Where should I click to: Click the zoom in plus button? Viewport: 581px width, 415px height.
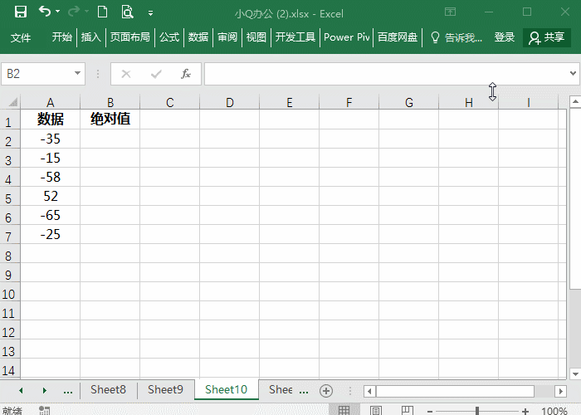click(525, 411)
